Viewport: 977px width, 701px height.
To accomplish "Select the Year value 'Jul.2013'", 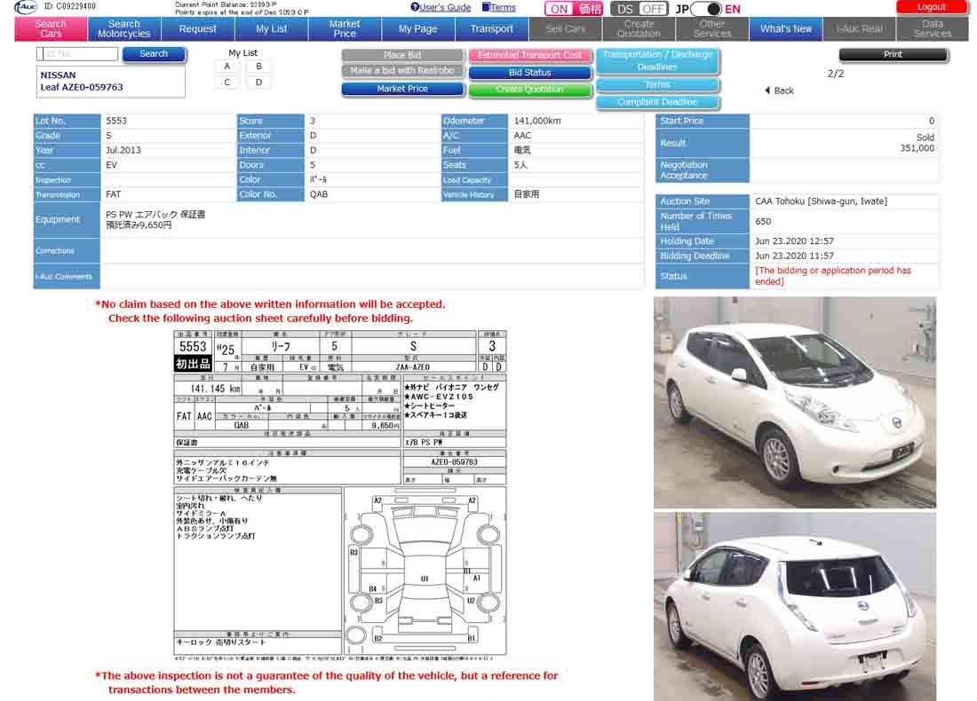I will pyautogui.click(x=123, y=150).
